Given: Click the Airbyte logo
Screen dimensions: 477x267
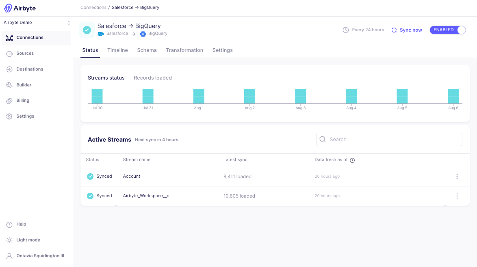Looking at the screenshot, I should tap(20, 8).
